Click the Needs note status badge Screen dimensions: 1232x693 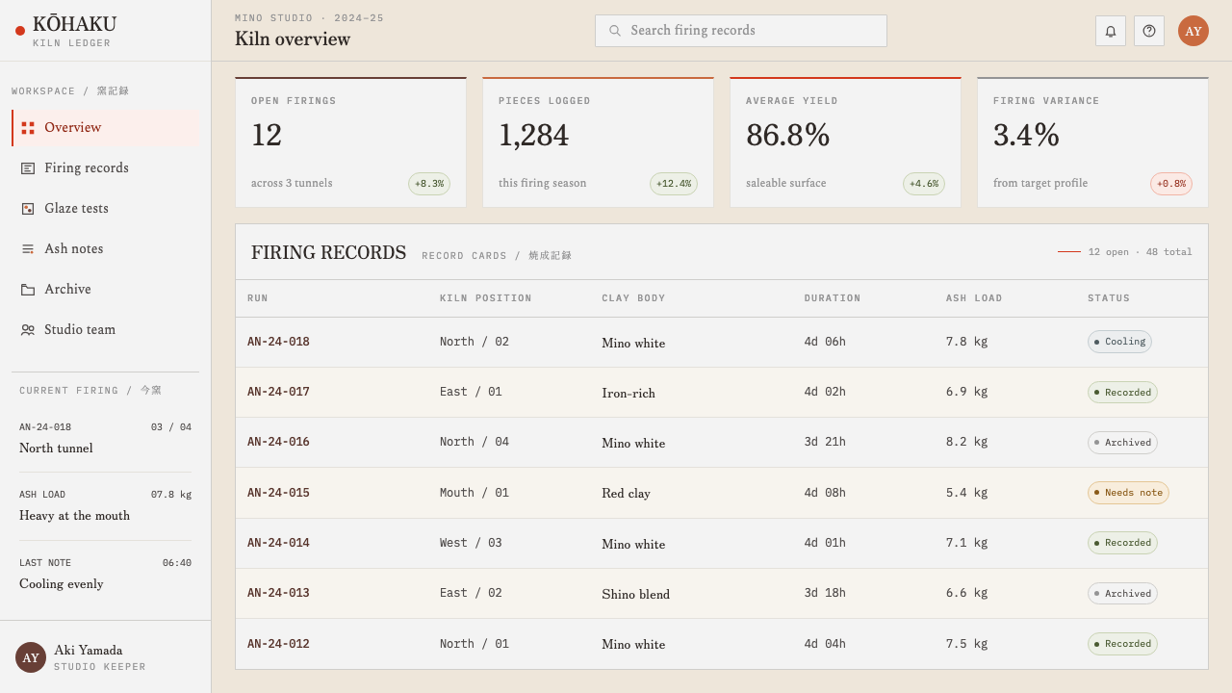click(1128, 493)
